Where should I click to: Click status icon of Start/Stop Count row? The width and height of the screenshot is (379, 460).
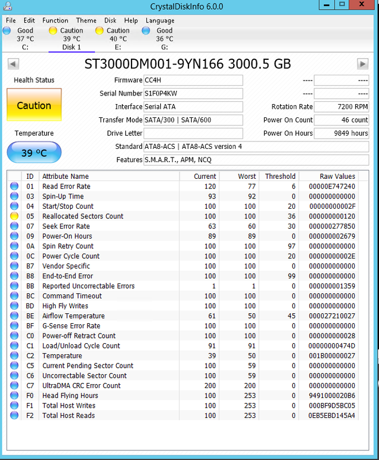14,206
